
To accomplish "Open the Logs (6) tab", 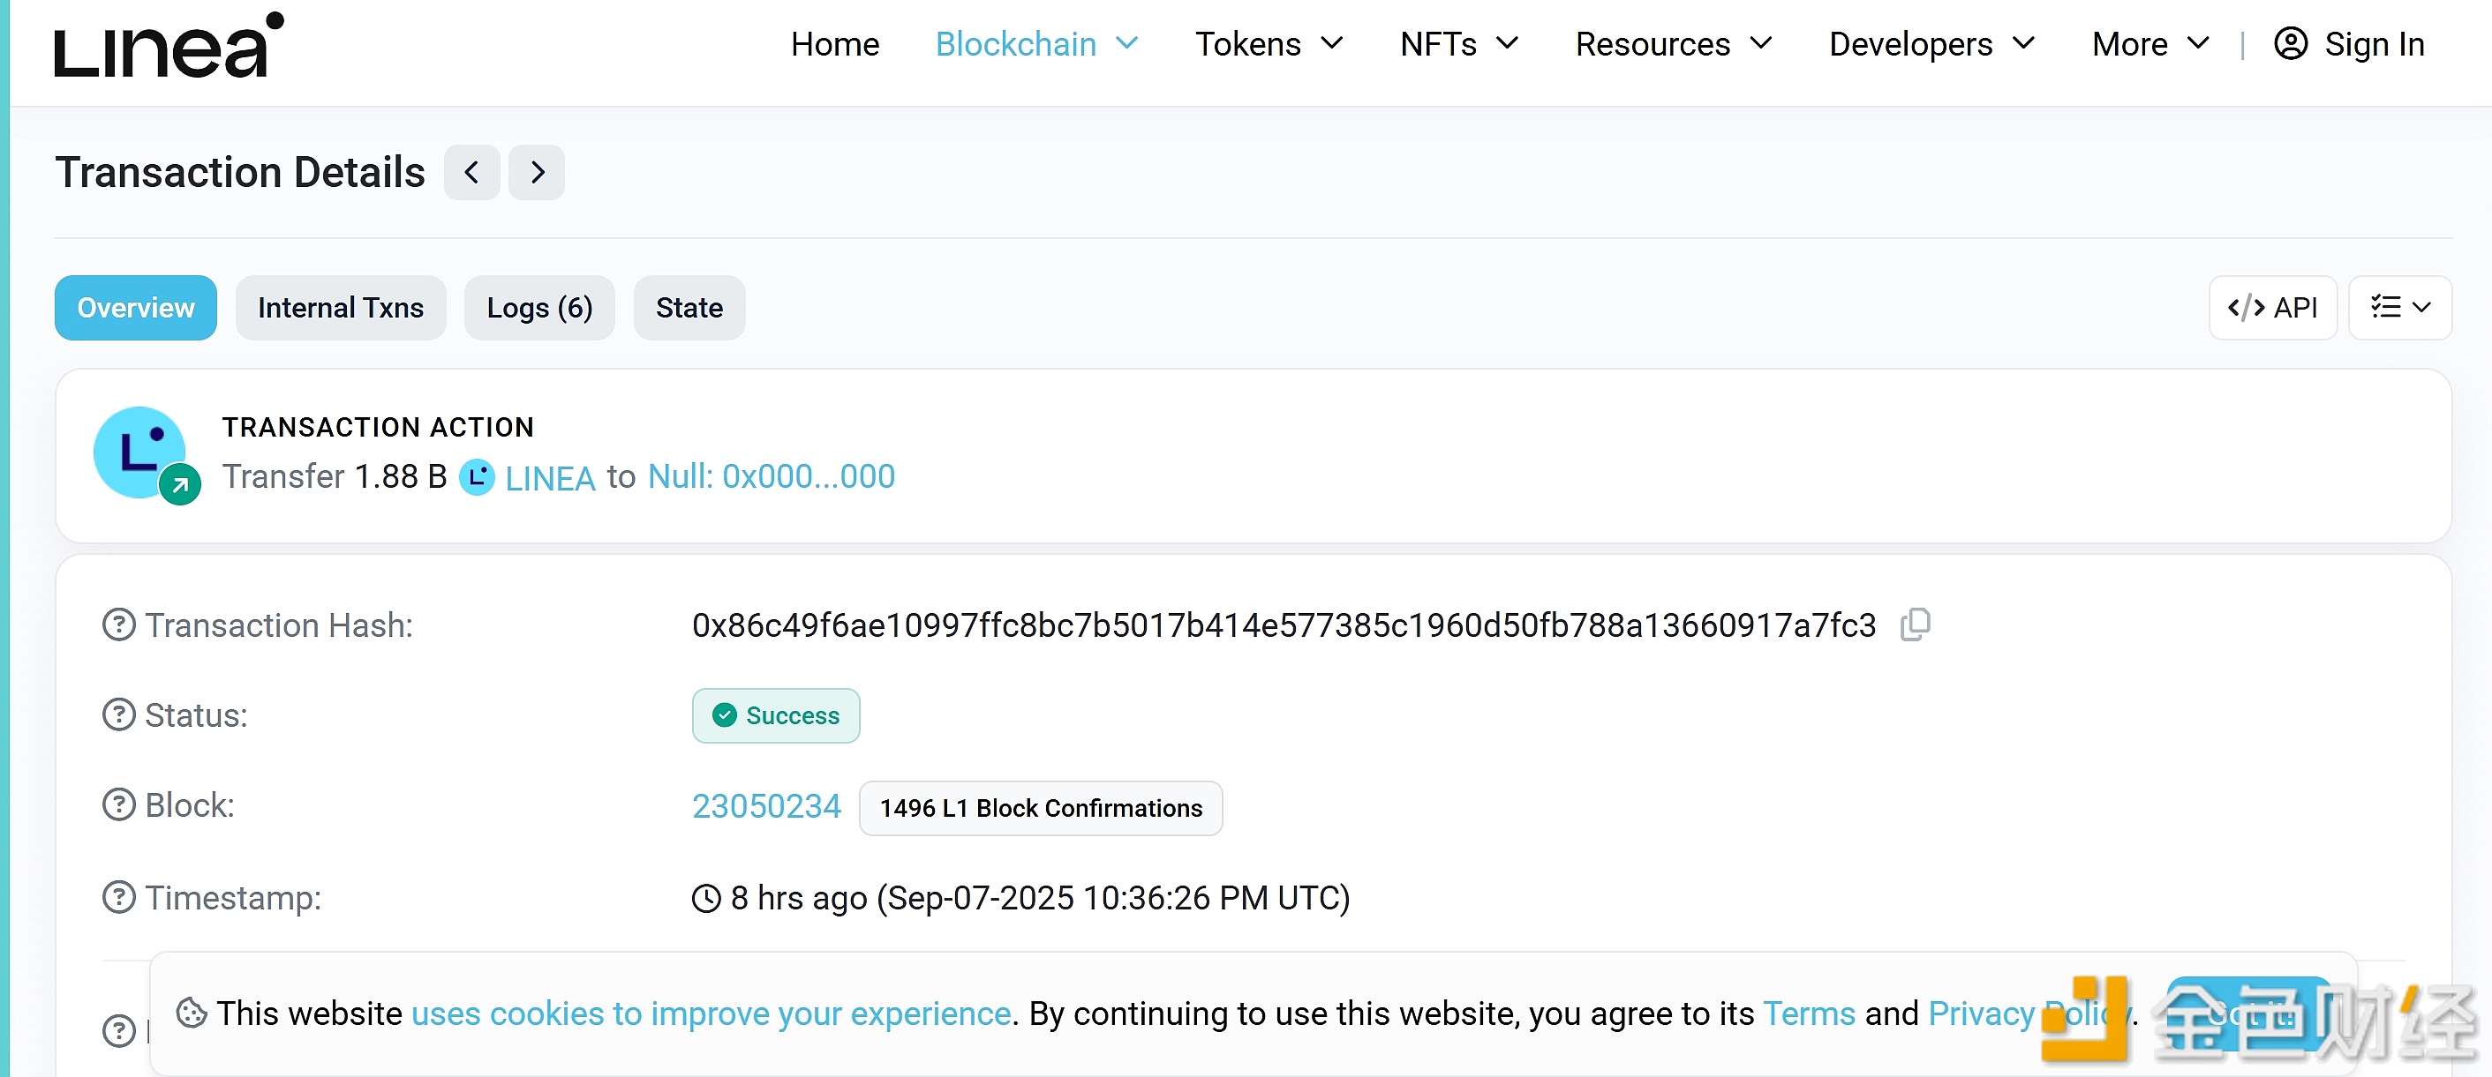I will coord(538,308).
